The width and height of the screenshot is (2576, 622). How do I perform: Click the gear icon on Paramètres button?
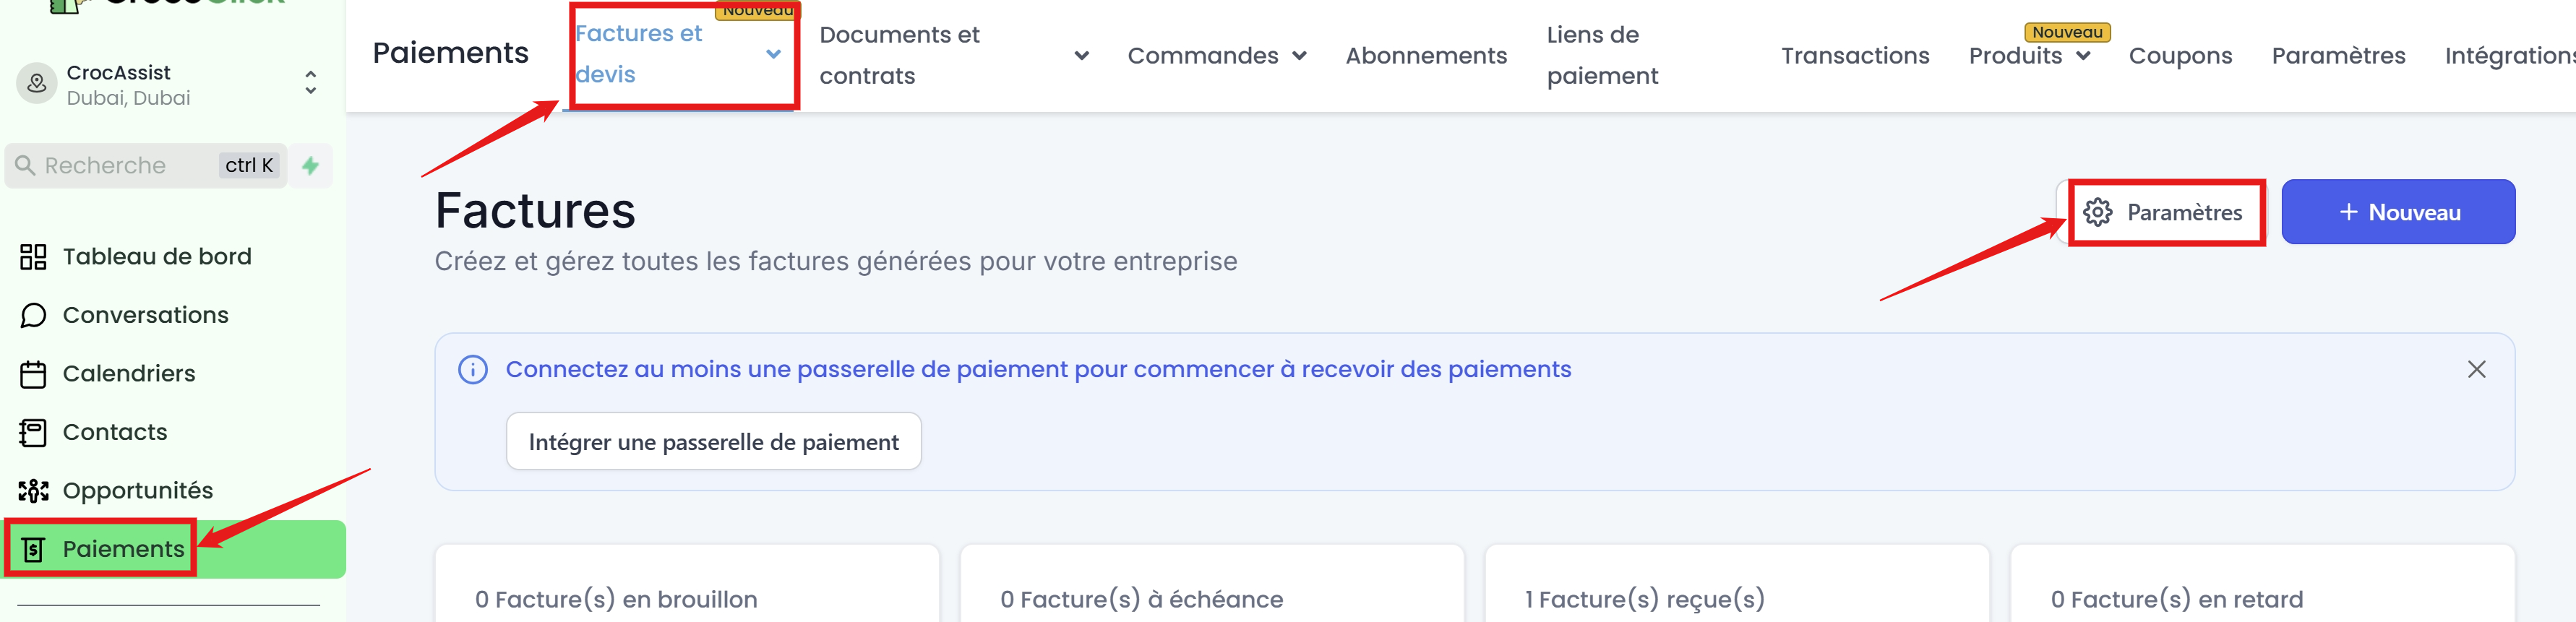point(2097,212)
